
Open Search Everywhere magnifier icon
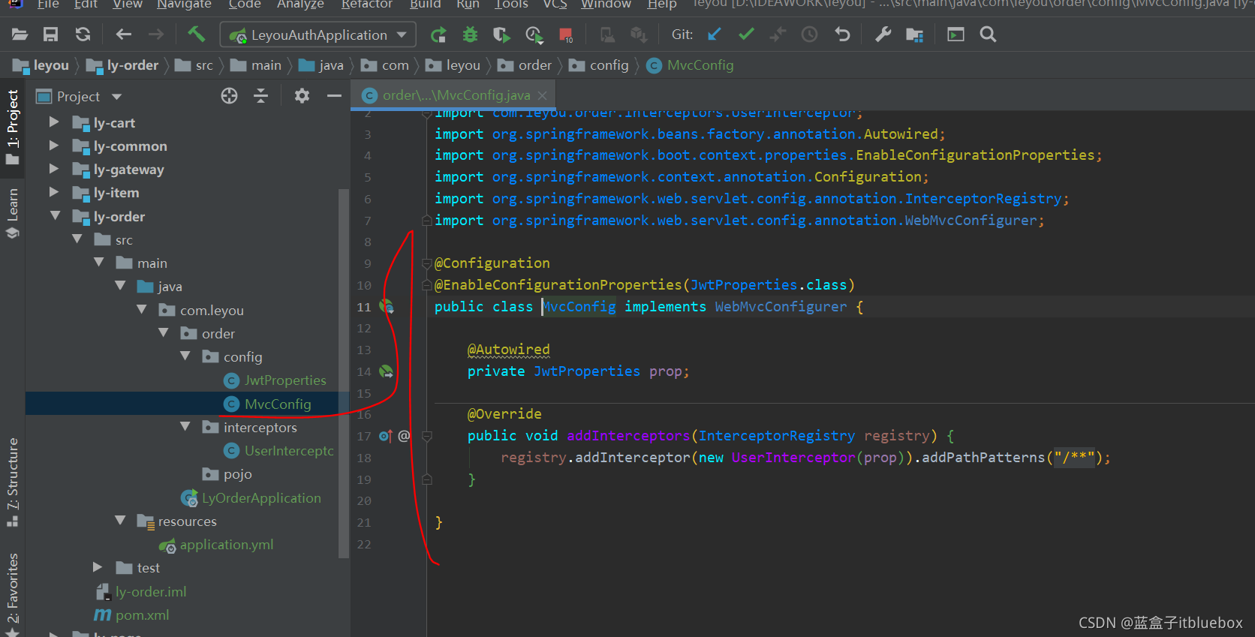point(988,35)
